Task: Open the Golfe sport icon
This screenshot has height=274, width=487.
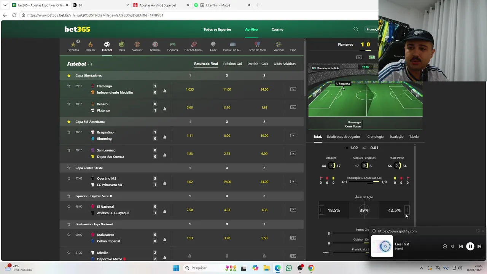Action: 213,46
